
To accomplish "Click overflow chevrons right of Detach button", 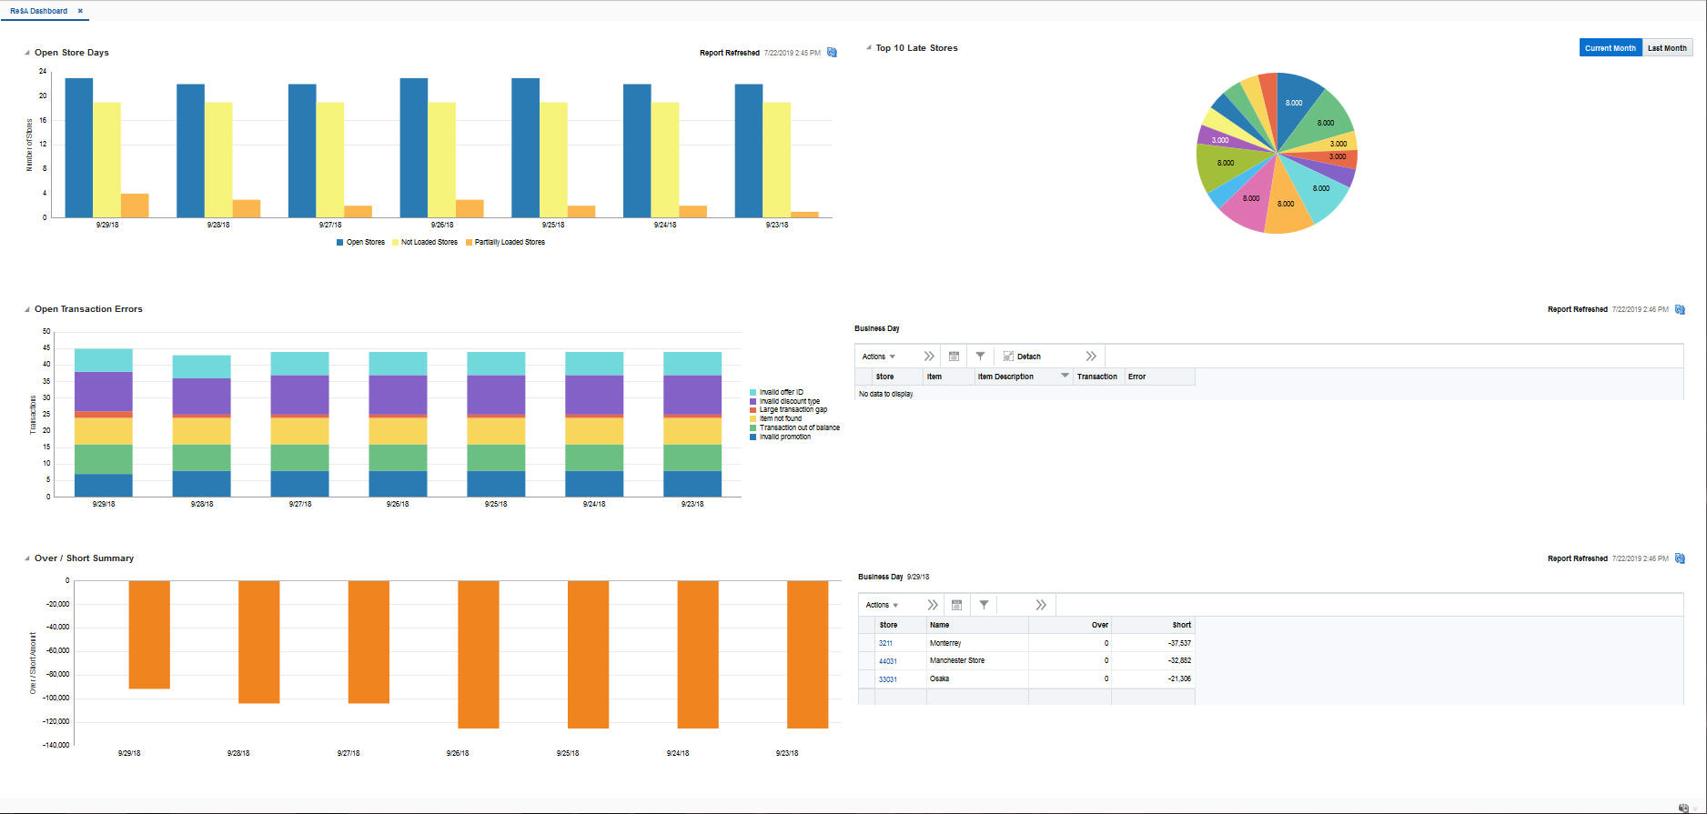I will click(1091, 357).
